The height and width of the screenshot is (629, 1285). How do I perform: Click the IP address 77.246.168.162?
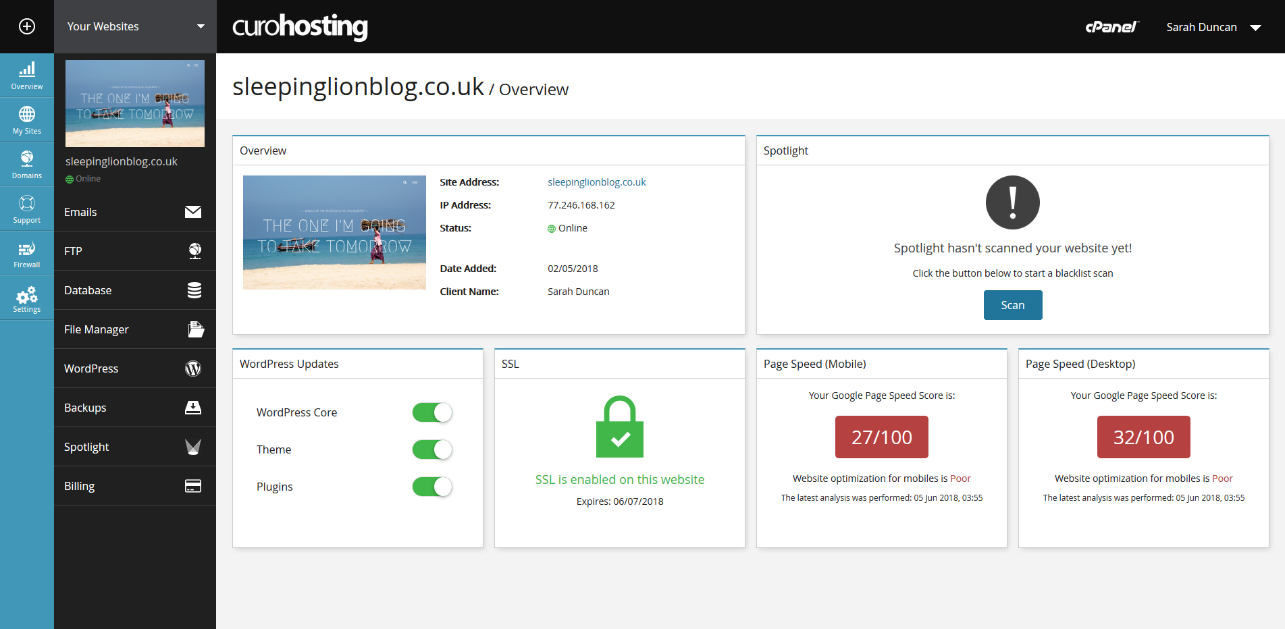click(x=581, y=205)
